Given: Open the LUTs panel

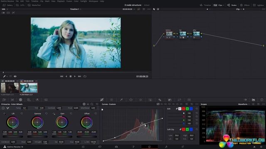Looking at the screenshot, I should pos(20,5).
